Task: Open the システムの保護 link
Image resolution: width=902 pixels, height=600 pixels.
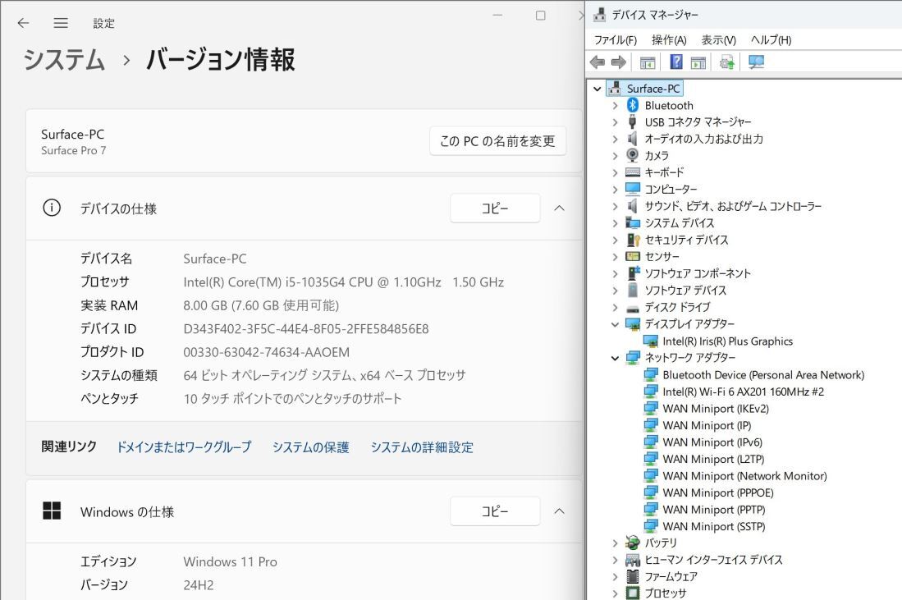Action: pos(310,447)
